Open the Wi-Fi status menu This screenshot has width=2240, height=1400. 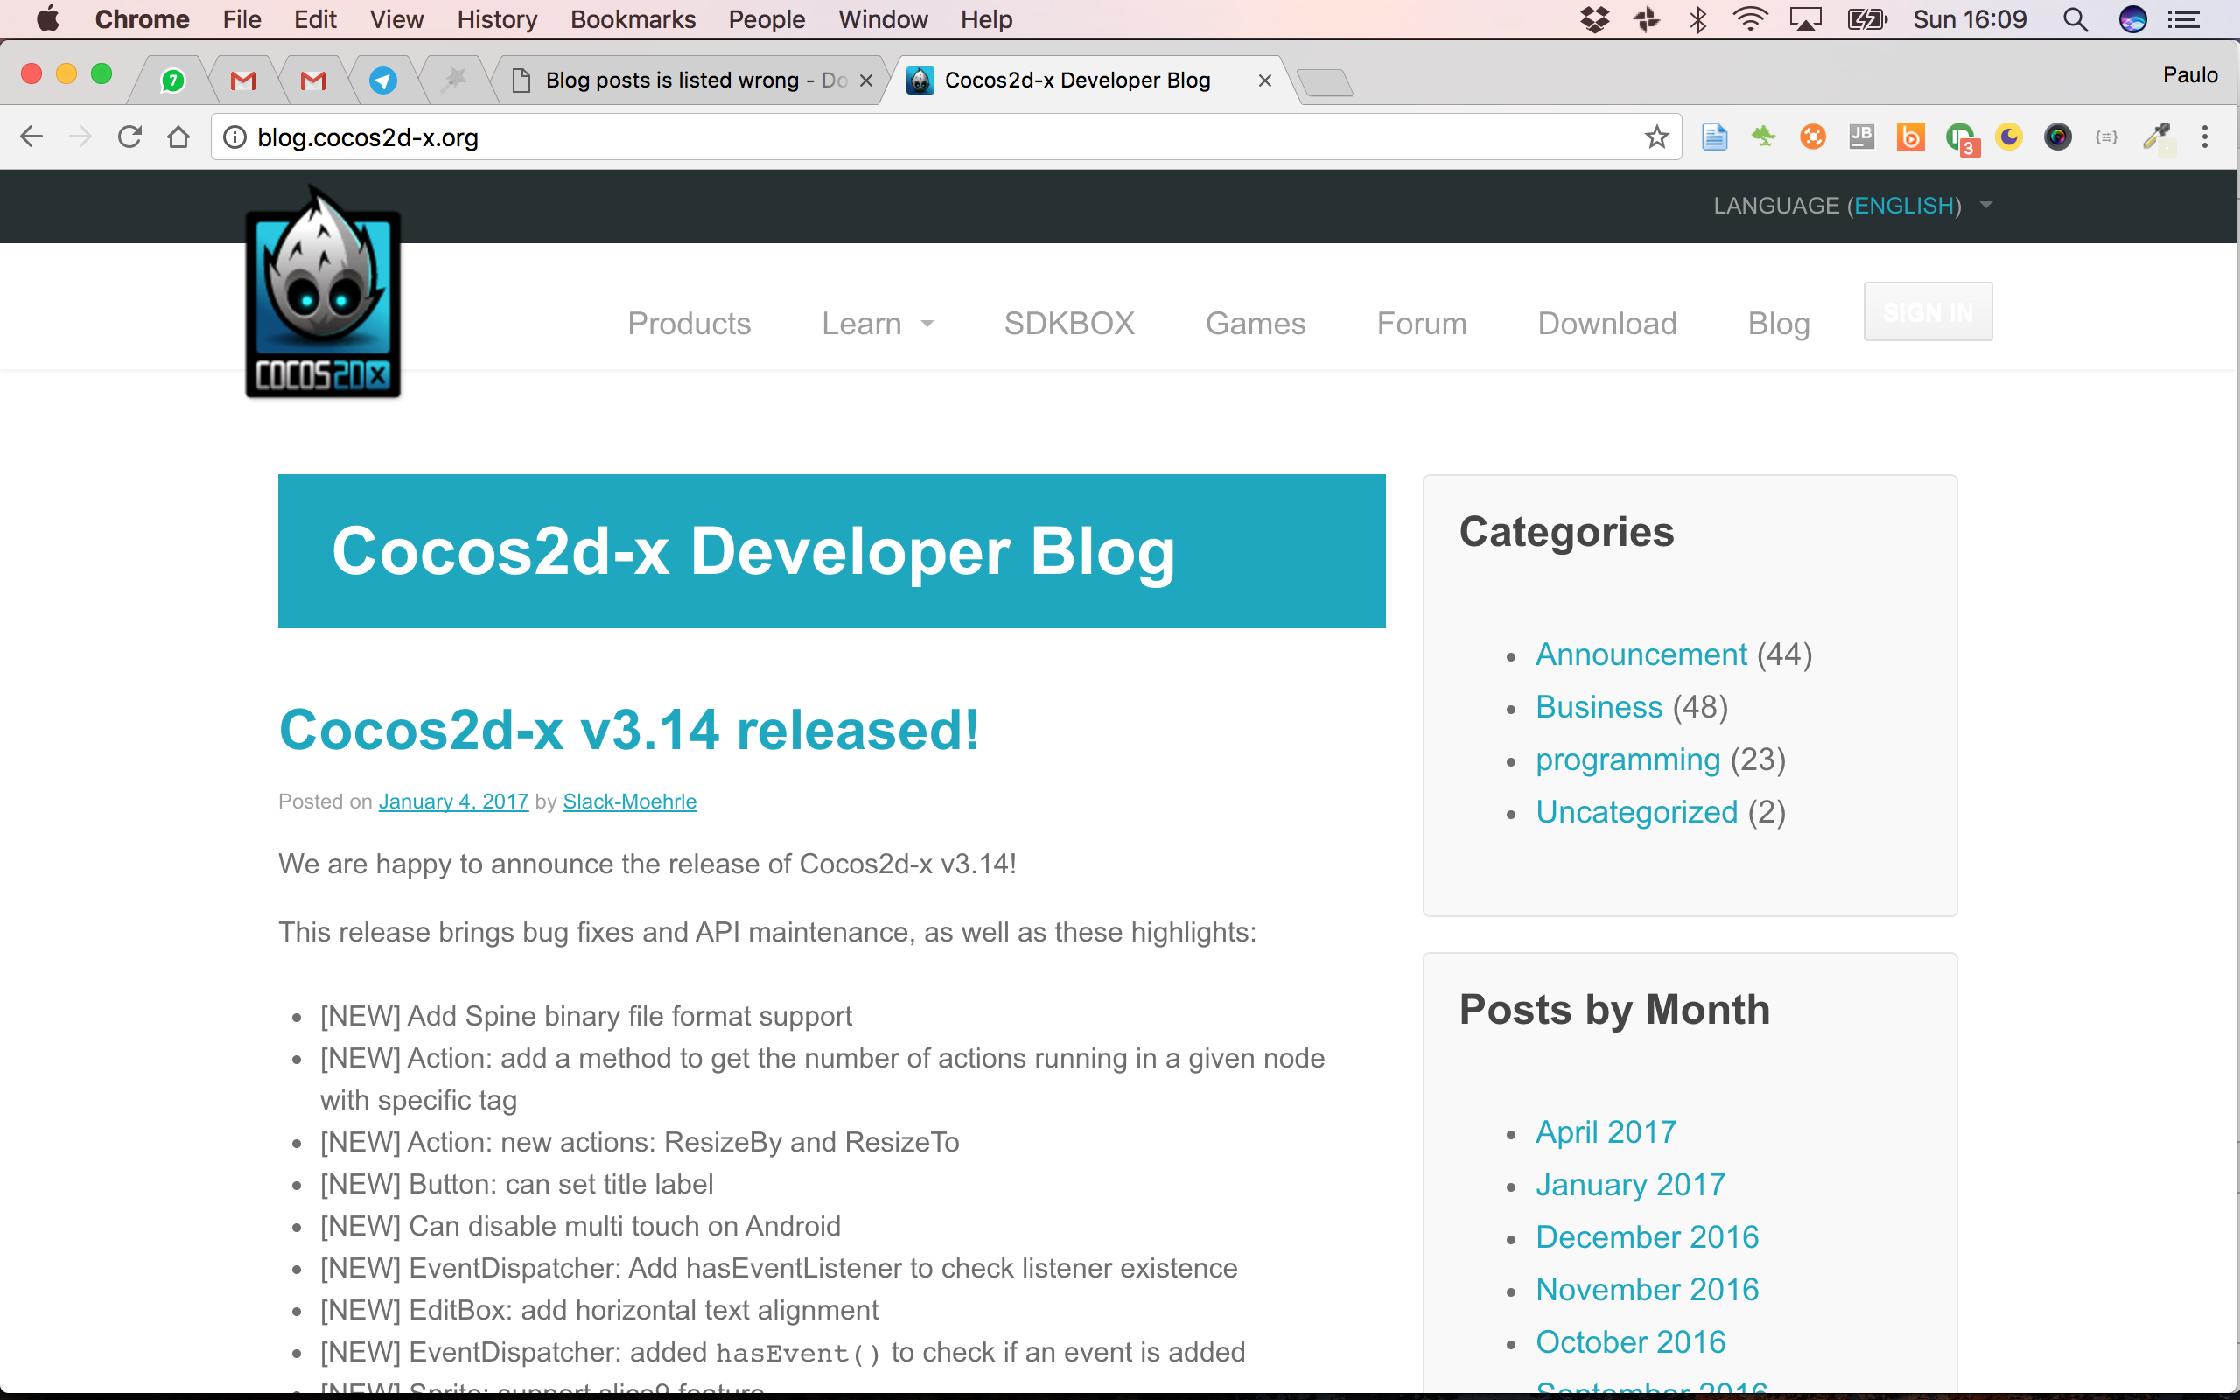tap(1749, 19)
